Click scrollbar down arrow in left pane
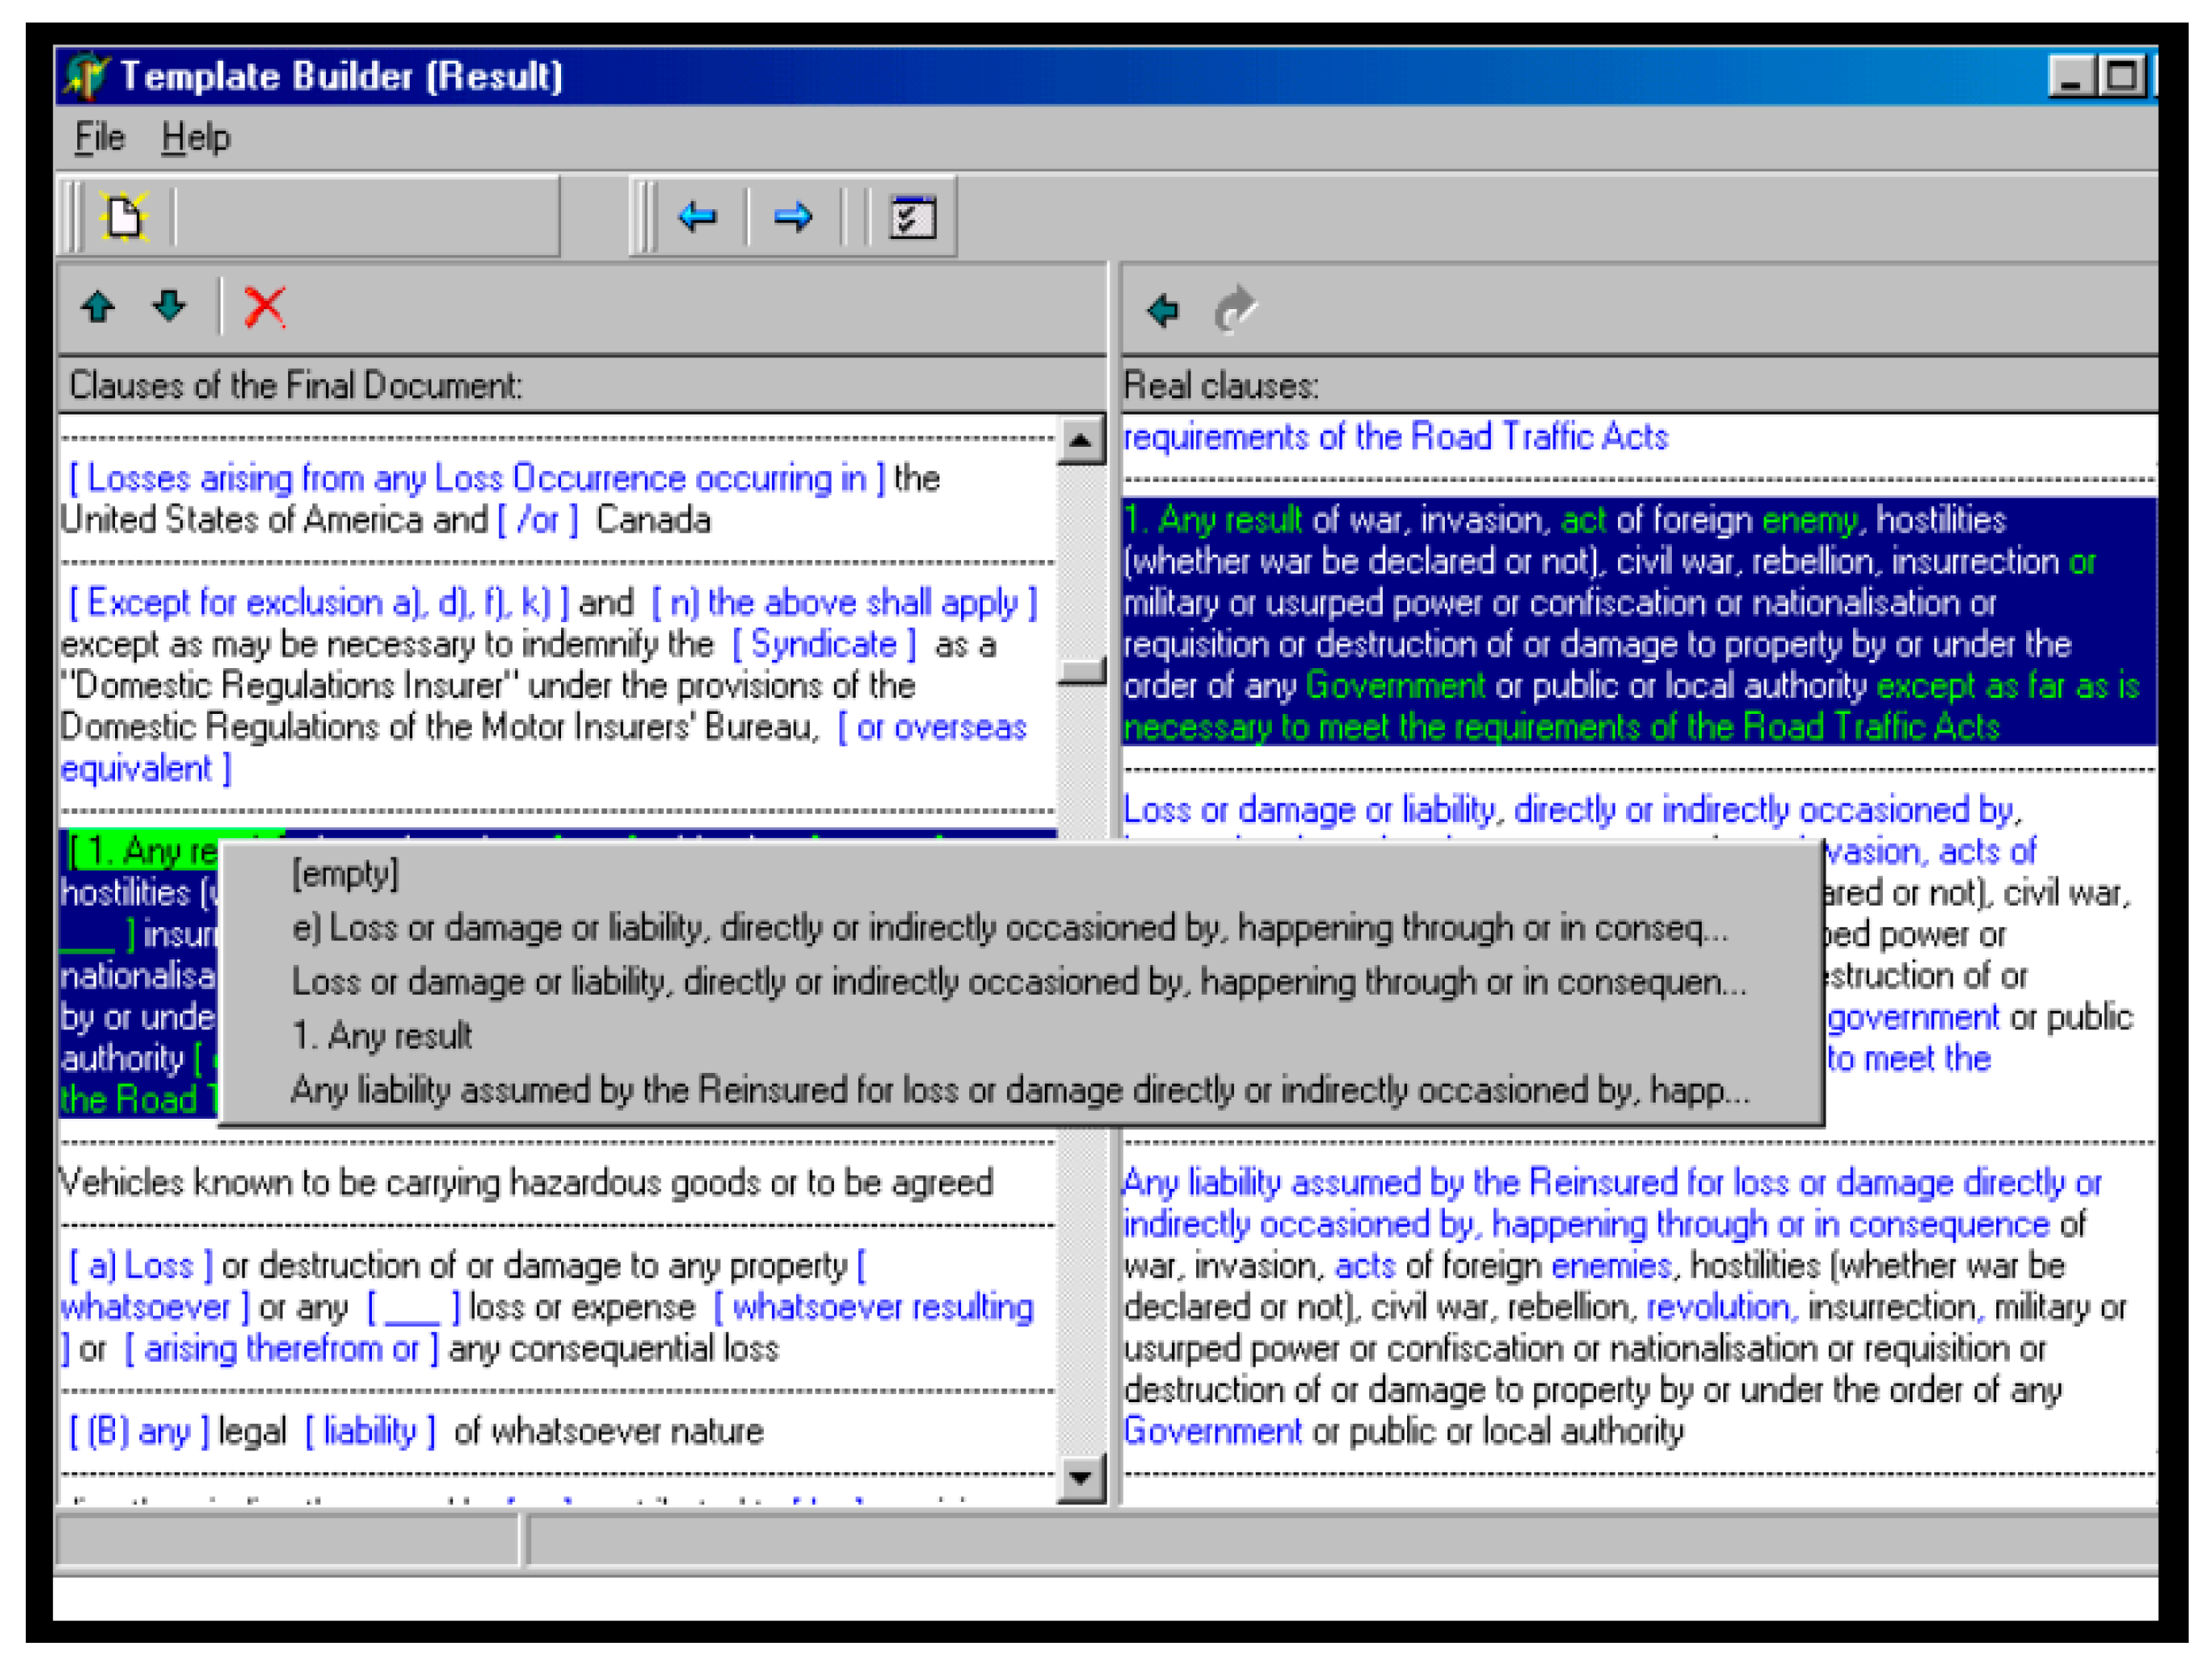Screen dimensions: 2212x1671 1080,1477
